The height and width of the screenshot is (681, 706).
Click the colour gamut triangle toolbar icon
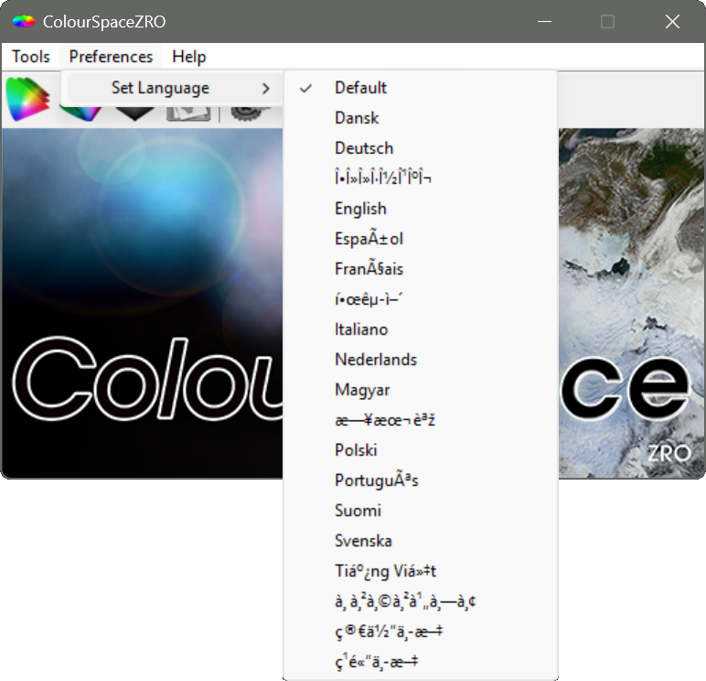click(28, 99)
